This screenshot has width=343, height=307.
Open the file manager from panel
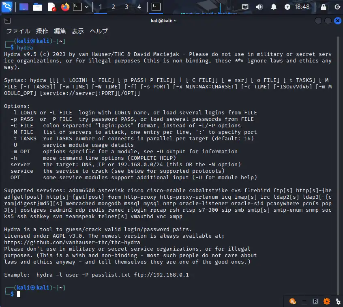tap(38, 7)
